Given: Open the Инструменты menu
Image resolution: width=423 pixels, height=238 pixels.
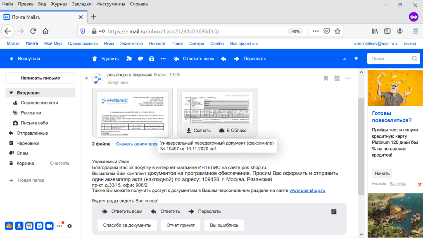Looking at the screenshot, I should pyautogui.click(x=110, y=4).
